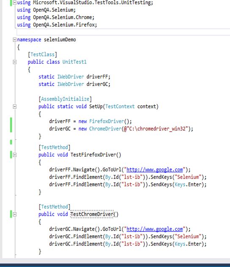Click the Microsoft.VisualStudio.TestTools.UnitTesting using line

(85, 3)
